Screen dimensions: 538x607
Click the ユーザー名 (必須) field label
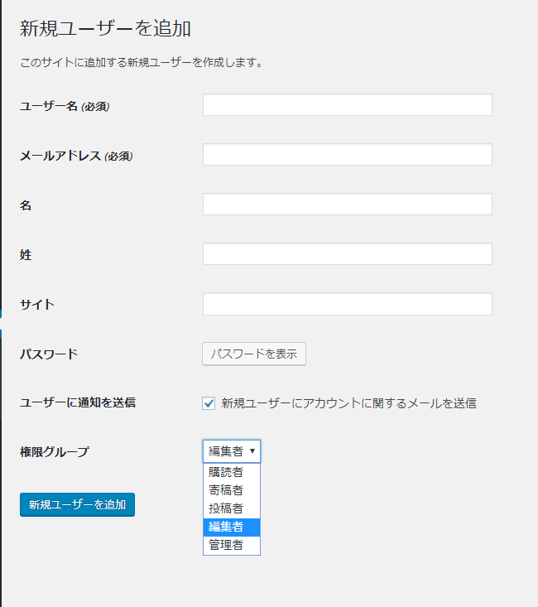pyautogui.click(x=65, y=106)
